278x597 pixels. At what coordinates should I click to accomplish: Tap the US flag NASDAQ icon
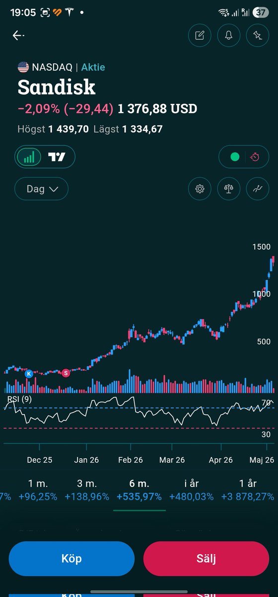[x=23, y=67]
